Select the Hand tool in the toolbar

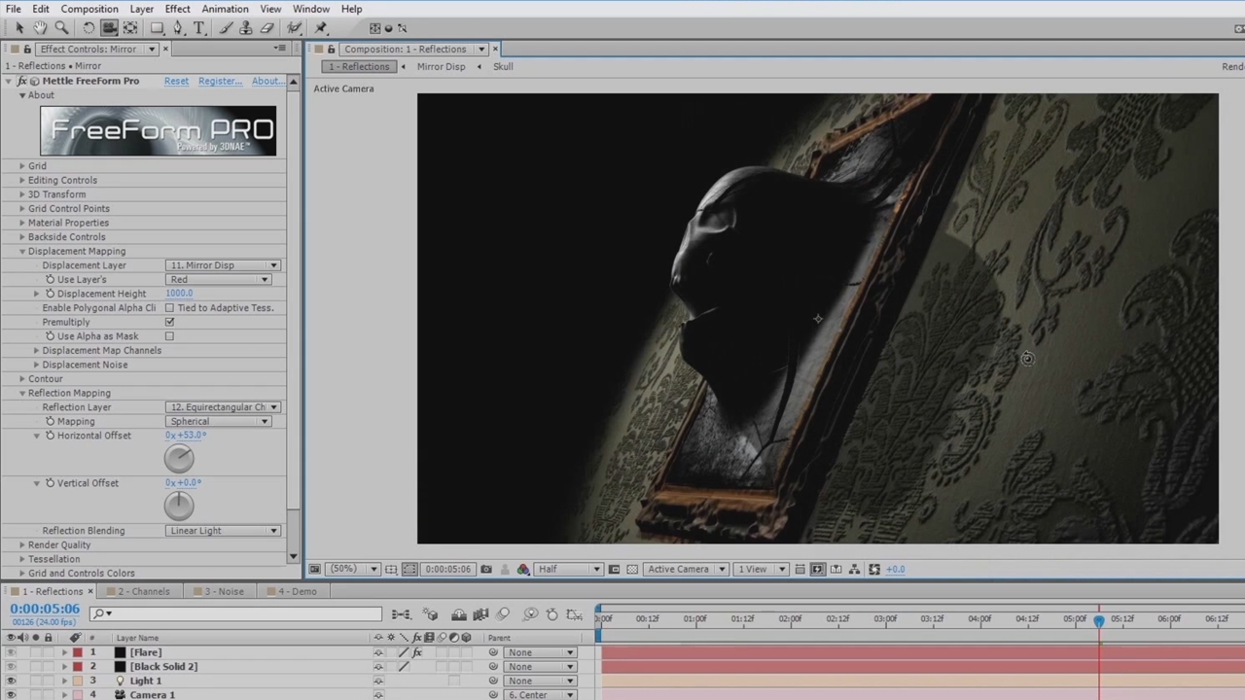point(40,28)
